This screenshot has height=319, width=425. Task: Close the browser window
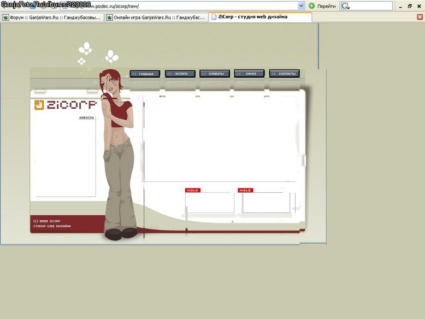click(x=419, y=6)
